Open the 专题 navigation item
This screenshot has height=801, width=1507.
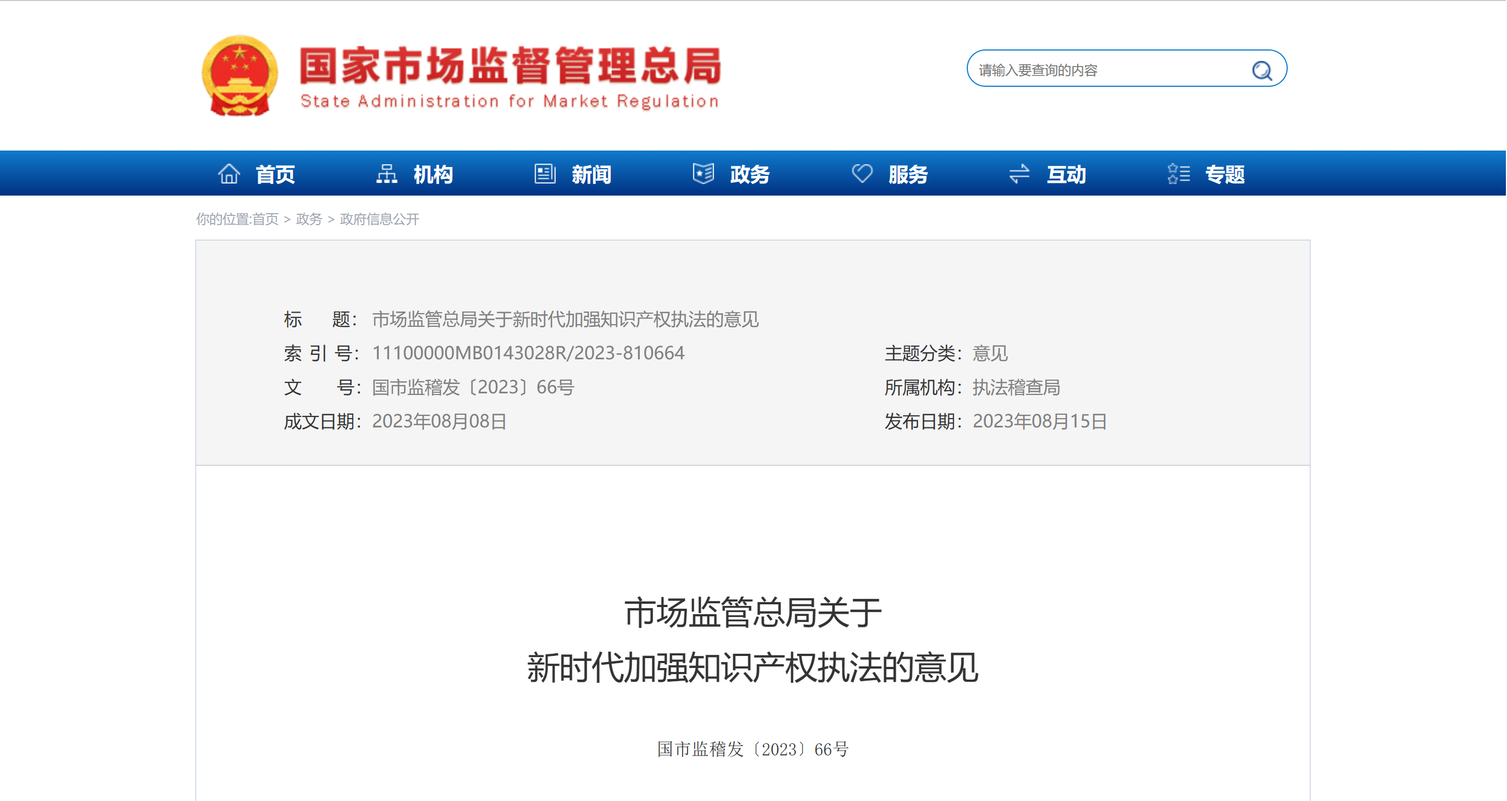(x=1225, y=174)
